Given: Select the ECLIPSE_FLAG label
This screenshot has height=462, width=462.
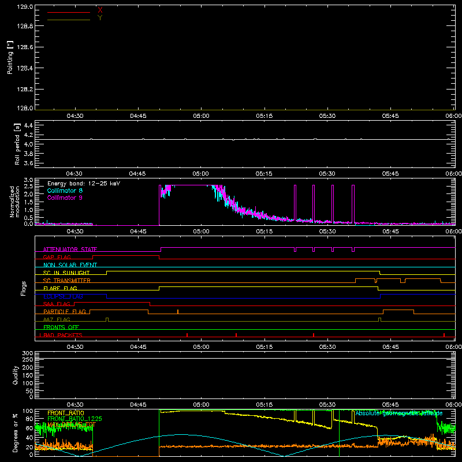Looking at the screenshot, I should 63,296.
